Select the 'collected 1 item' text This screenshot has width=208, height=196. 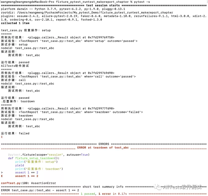tap(15, 23)
